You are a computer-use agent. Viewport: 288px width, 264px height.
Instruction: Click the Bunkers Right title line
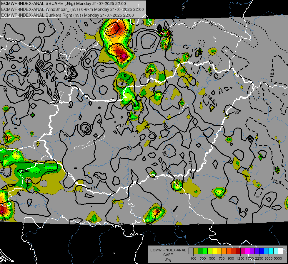[67, 15]
